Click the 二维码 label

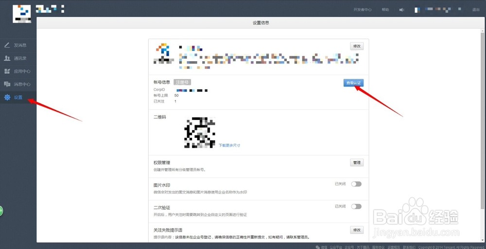click(x=159, y=117)
